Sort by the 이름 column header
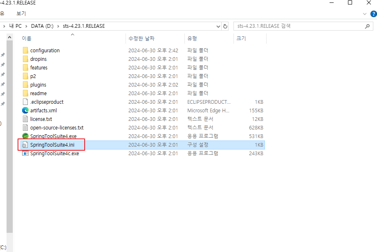 (x=27, y=38)
